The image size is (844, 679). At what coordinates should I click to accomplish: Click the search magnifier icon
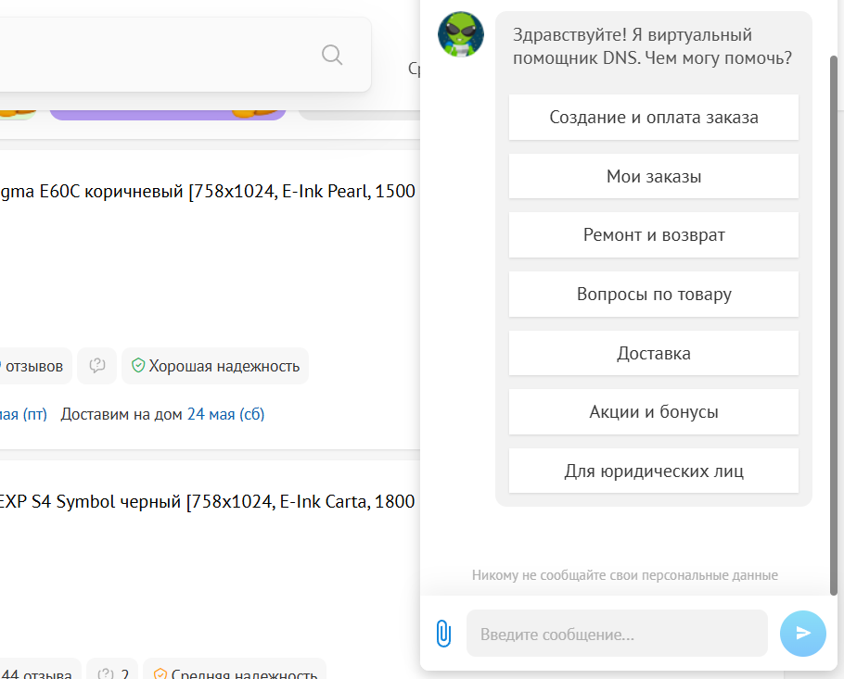coord(332,55)
